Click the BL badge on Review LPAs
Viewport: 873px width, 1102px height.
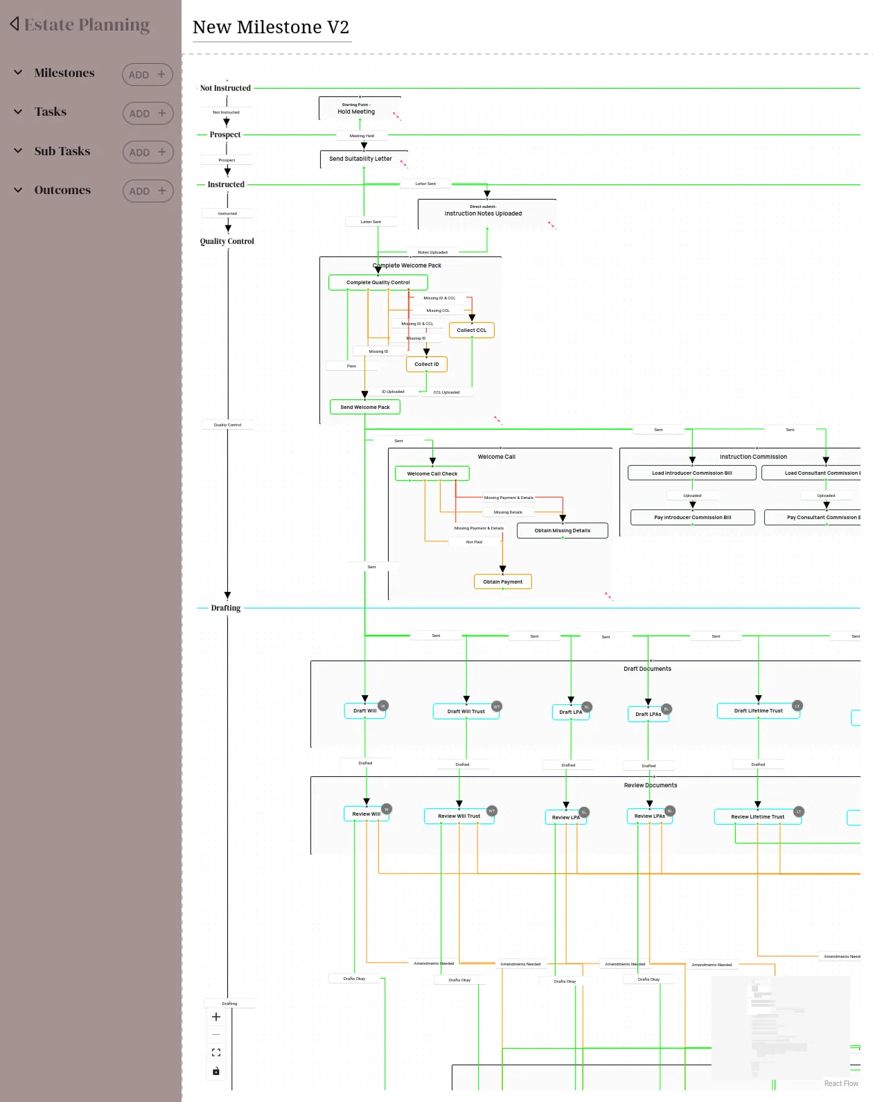(669, 810)
